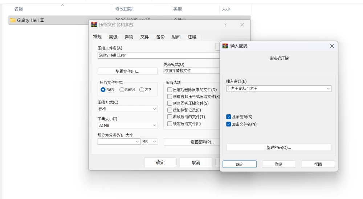Sort by 大小 column header

point(226,9)
